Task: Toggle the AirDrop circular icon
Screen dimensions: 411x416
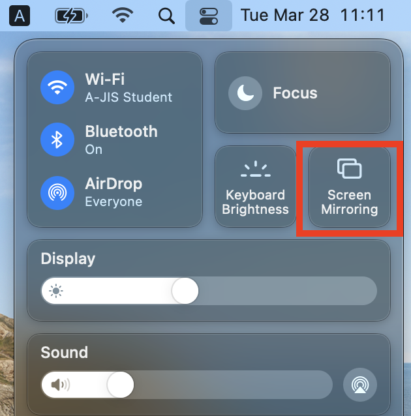Action: pos(57,193)
